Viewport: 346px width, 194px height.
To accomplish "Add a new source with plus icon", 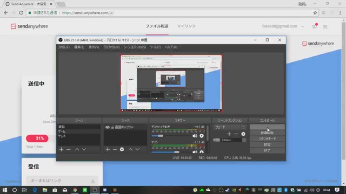I will click(108, 149).
